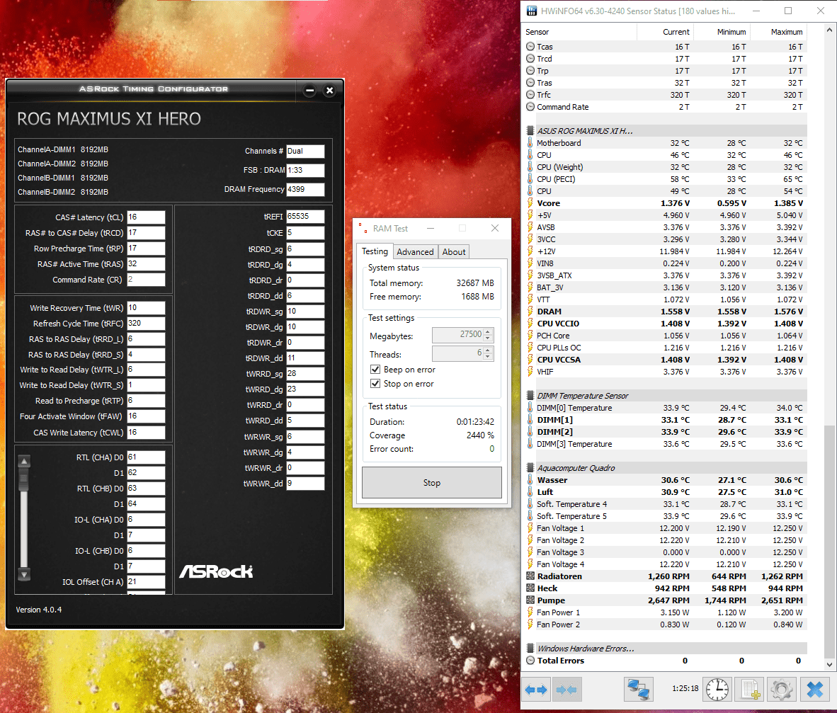Click Minimum column header
837x713 pixels.
722,32
